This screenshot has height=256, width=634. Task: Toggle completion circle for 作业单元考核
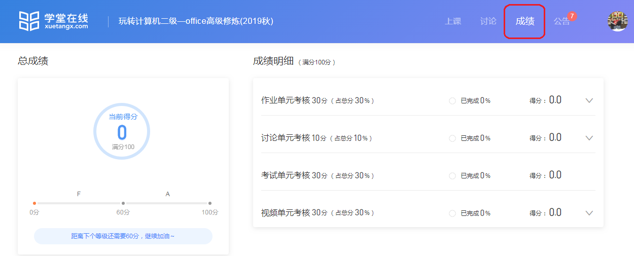point(452,101)
